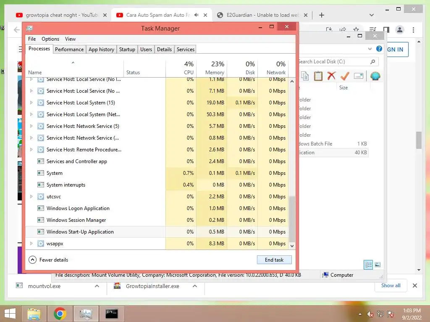The height and width of the screenshot is (322, 430).
Task: Switch to Performance tab
Action: [69, 49]
